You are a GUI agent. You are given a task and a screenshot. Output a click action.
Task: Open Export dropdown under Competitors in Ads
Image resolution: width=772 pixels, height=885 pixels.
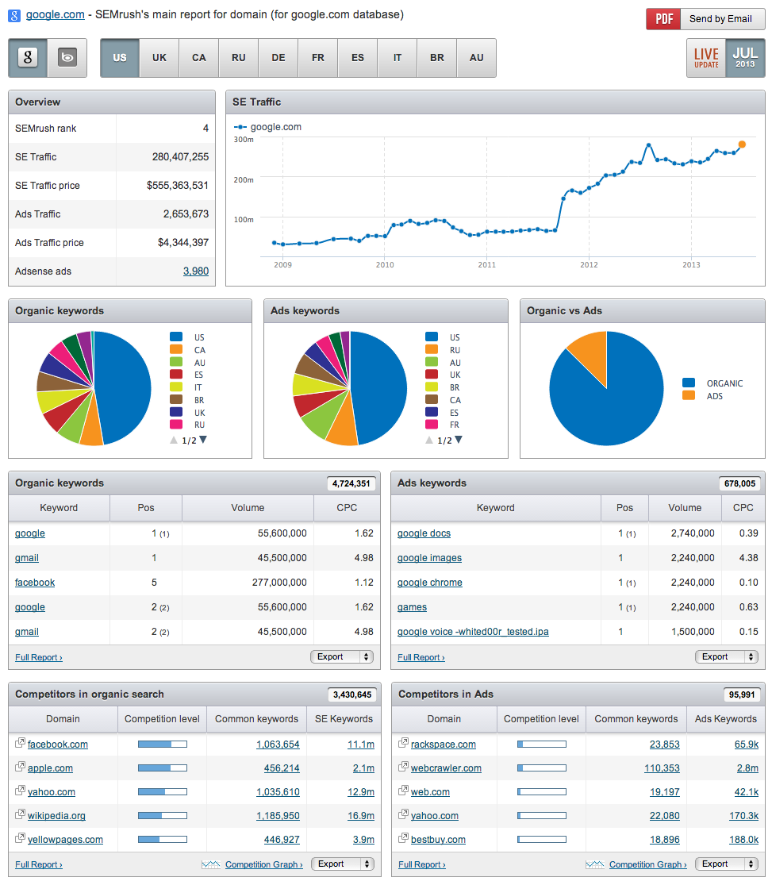tap(726, 864)
